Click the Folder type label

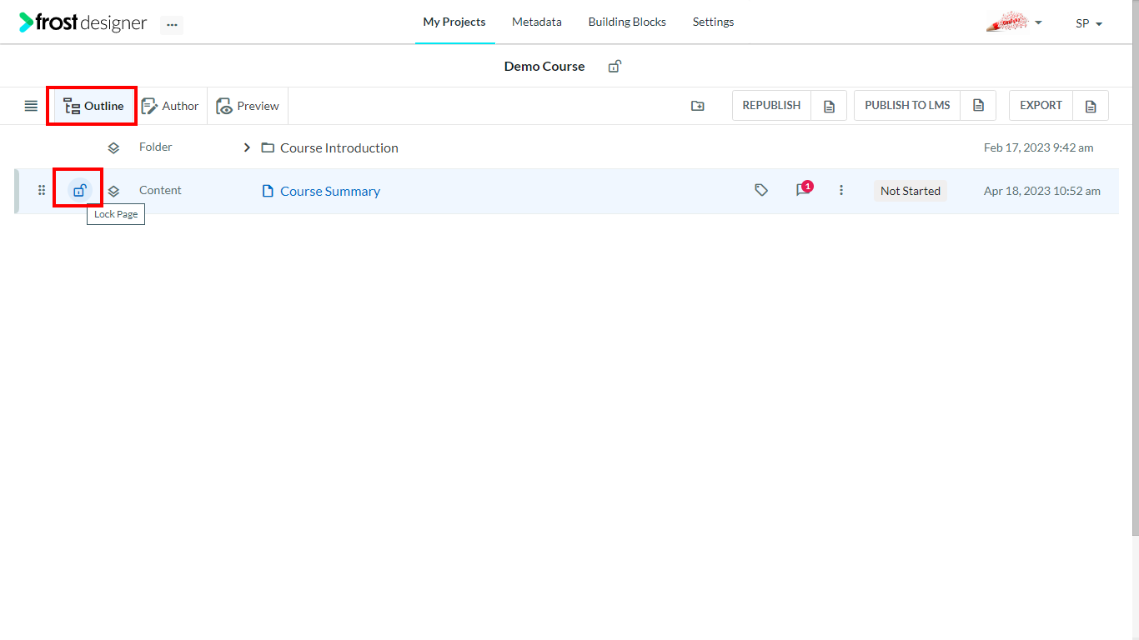point(156,147)
